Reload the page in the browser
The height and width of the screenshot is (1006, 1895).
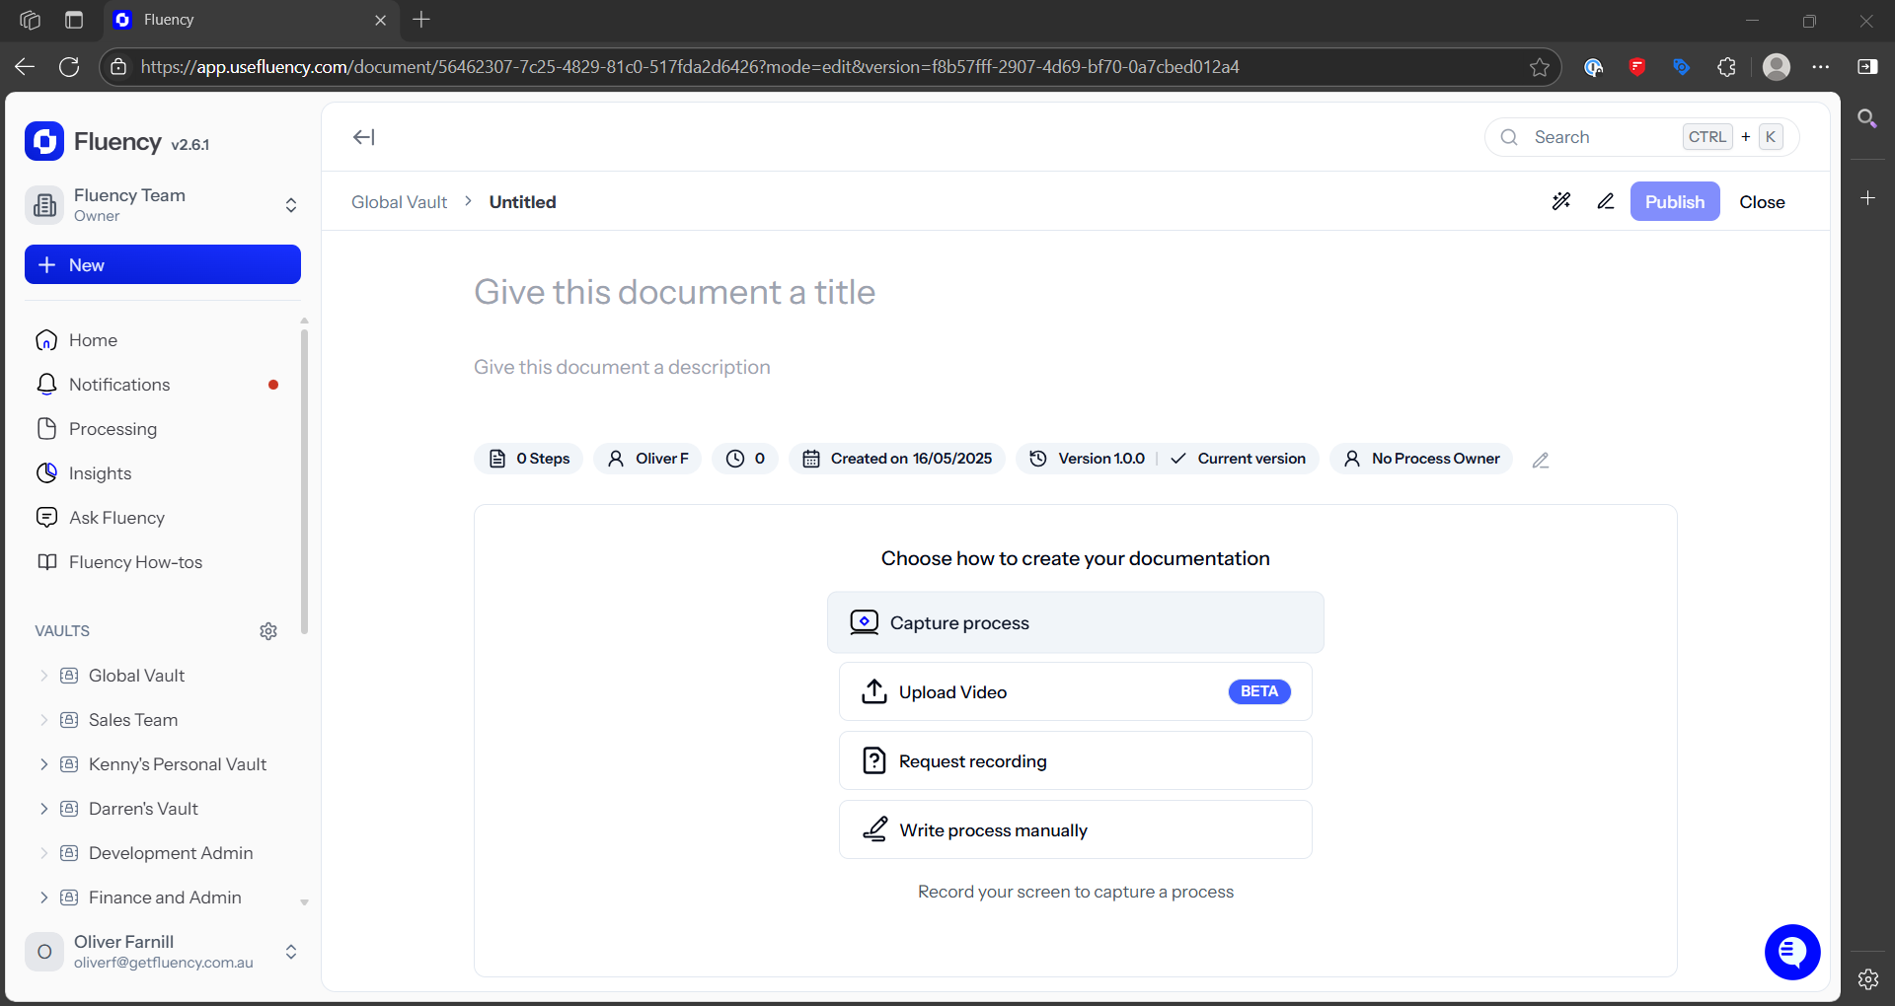[x=69, y=67]
